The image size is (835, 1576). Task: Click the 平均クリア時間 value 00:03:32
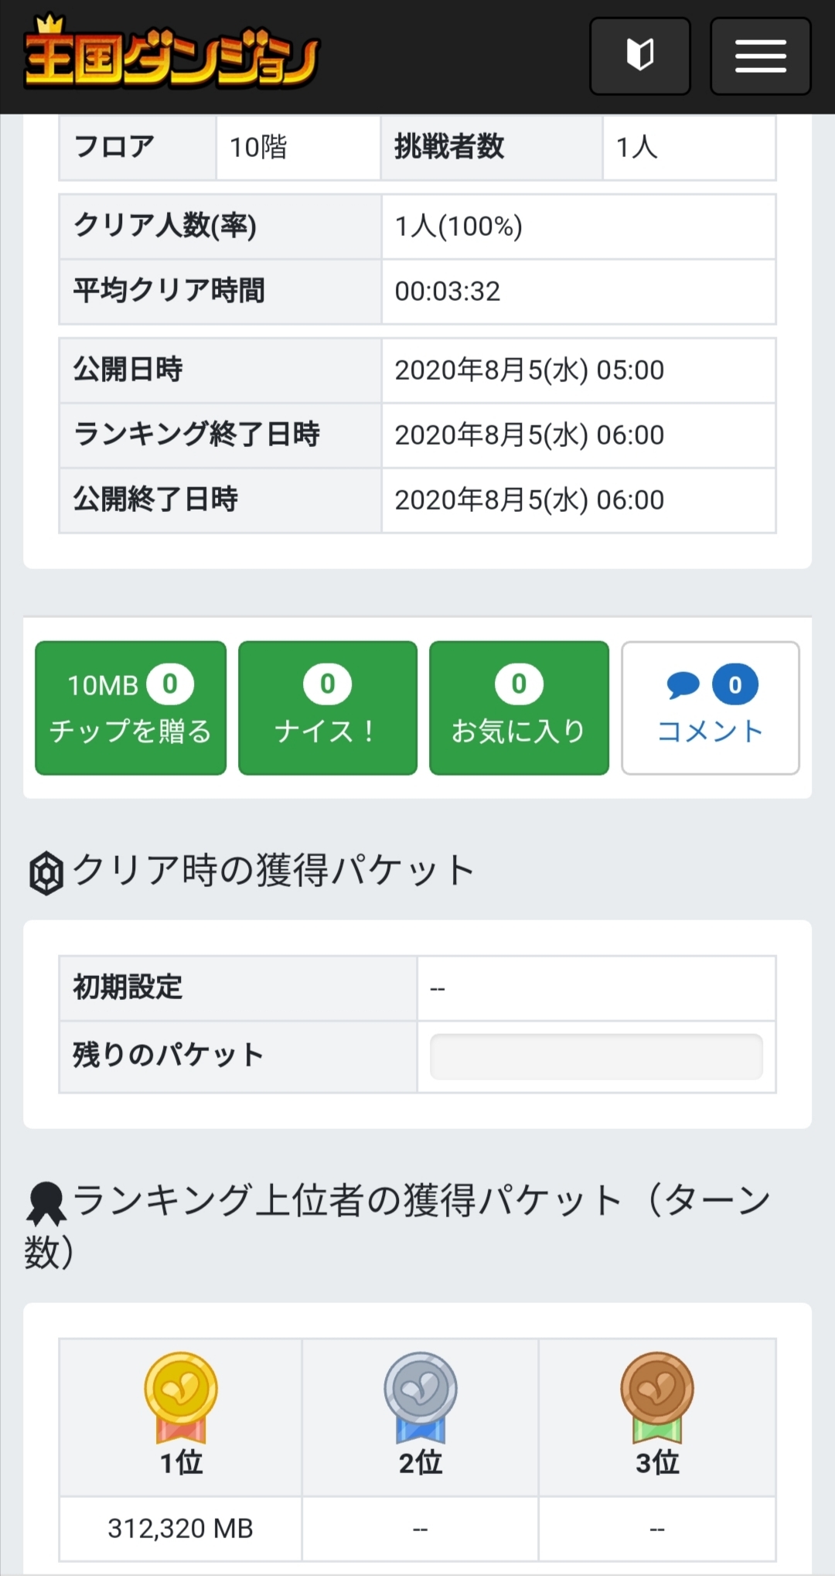tap(448, 292)
